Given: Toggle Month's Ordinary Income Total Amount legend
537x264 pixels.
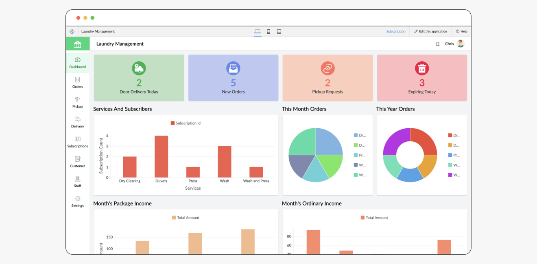Looking at the screenshot, I should (374, 218).
